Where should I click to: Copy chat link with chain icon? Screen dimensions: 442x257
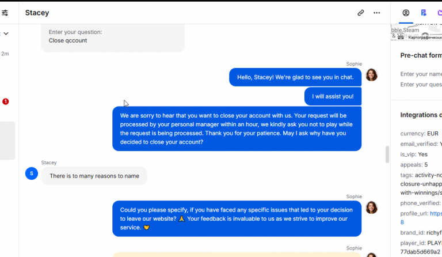coord(360,13)
